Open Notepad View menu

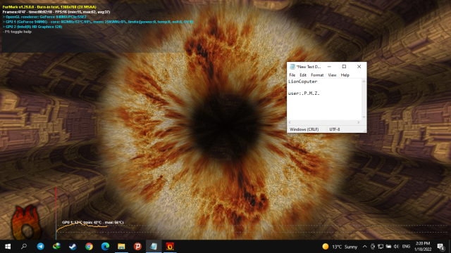point(332,75)
